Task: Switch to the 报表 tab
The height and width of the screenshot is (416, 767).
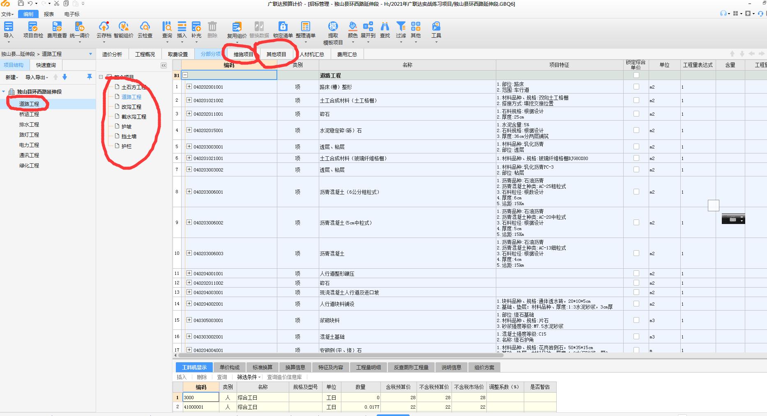Action: (x=49, y=14)
